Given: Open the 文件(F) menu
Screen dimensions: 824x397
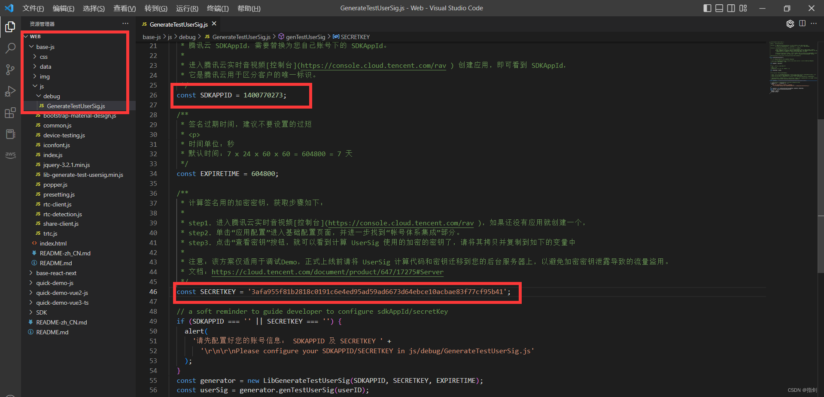Looking at the screenshot, I should pyautogui.click(x=33, y=9).
